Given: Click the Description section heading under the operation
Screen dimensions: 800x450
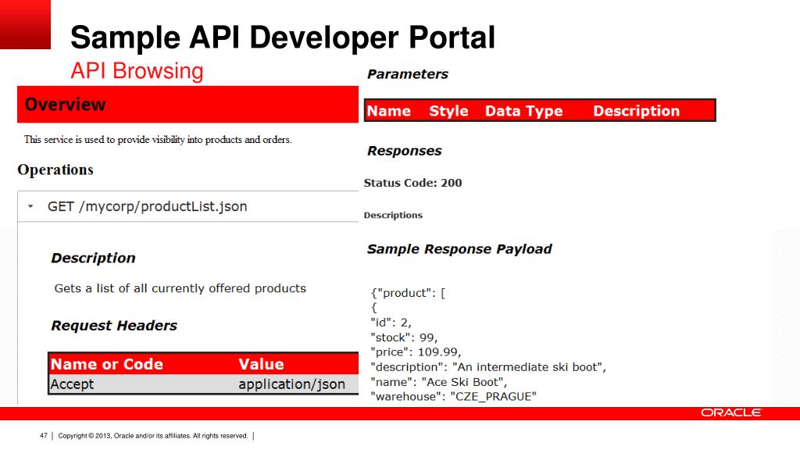Looking at the screenshot, I should pyautogui.click(x=94, y=258).
